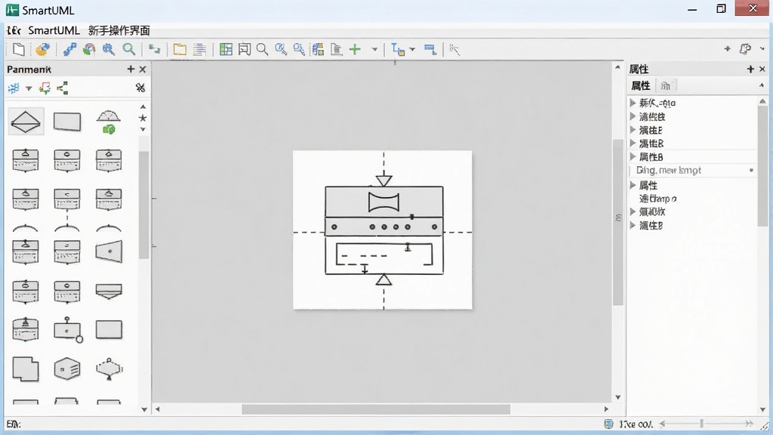Screen dimensions: 773x435
Task: Click the canvas horizontal scrollbar thumb
Action: (376, 409)
